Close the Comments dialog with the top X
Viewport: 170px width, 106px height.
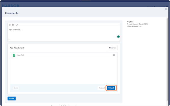[166, 9]
